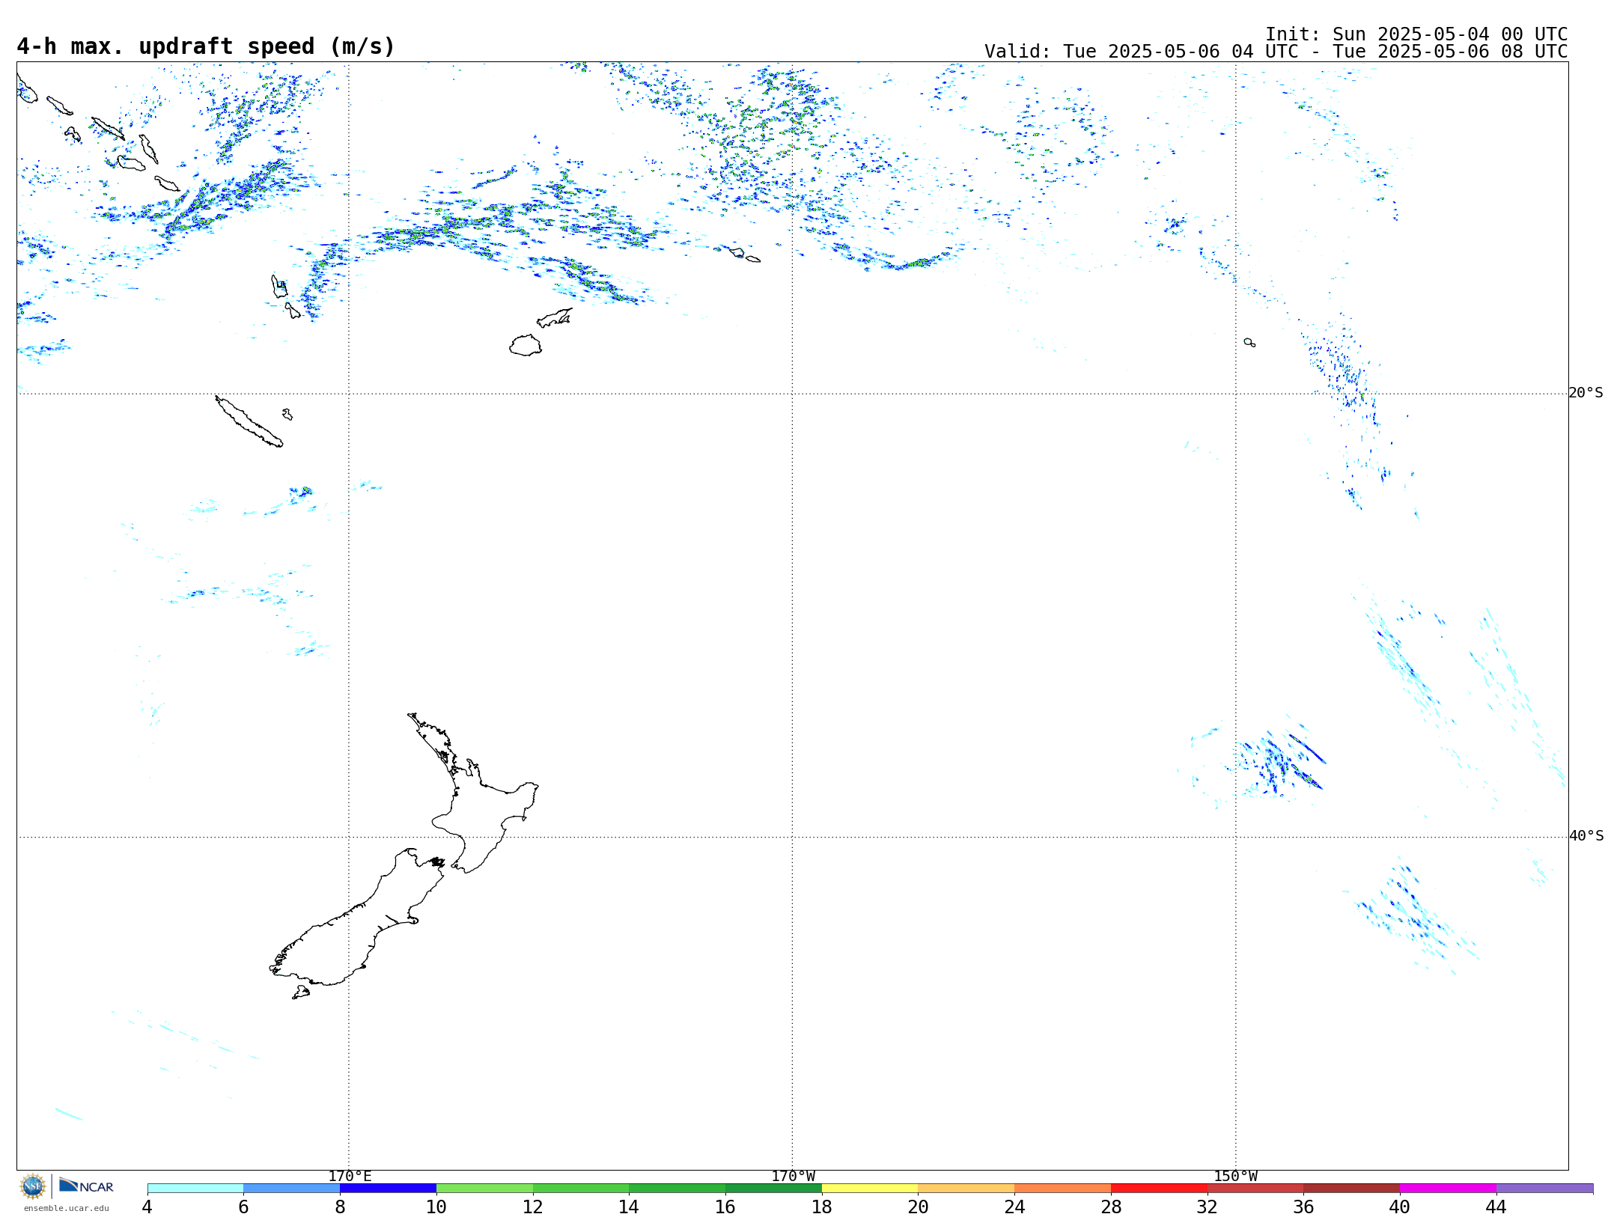
Task: Click the '4-h max. updraft speed (m/s)' title
Action: point(206,46)
